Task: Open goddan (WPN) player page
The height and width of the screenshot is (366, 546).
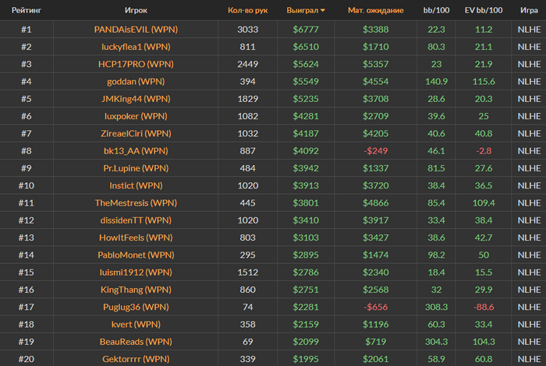Action: click(136, 81)
